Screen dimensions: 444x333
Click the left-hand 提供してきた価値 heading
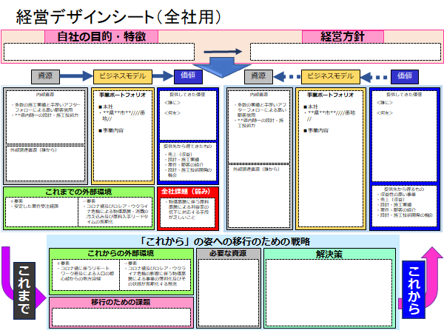click(x=187, y=95)
